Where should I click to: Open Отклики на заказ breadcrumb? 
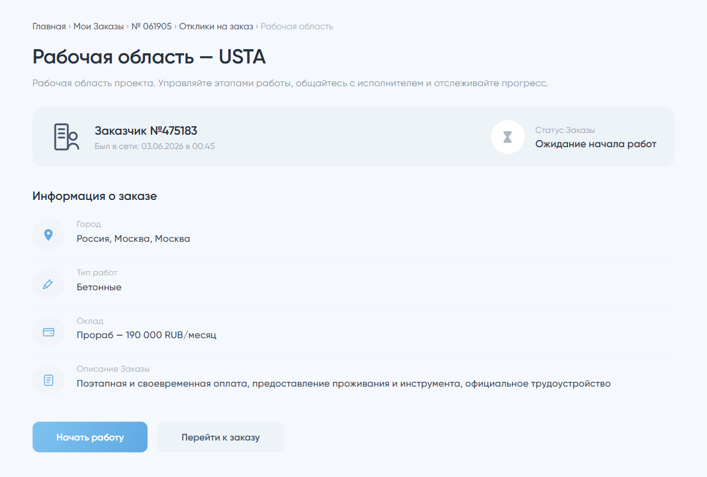pos(216,26)
